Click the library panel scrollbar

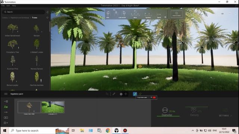(50, 26)
